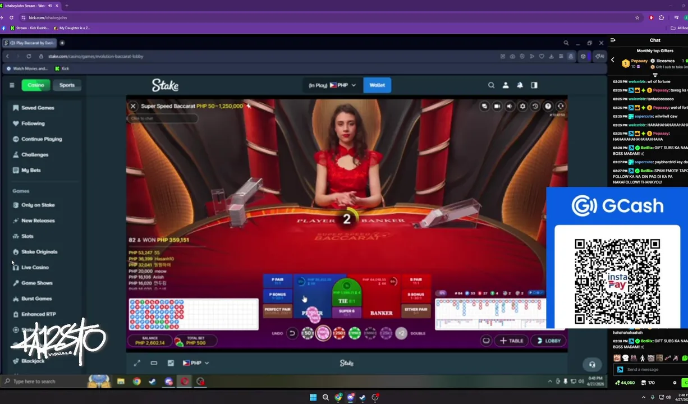Mute the game sound
The width and height of the screenshot is (688, 404).
[510, 106]
